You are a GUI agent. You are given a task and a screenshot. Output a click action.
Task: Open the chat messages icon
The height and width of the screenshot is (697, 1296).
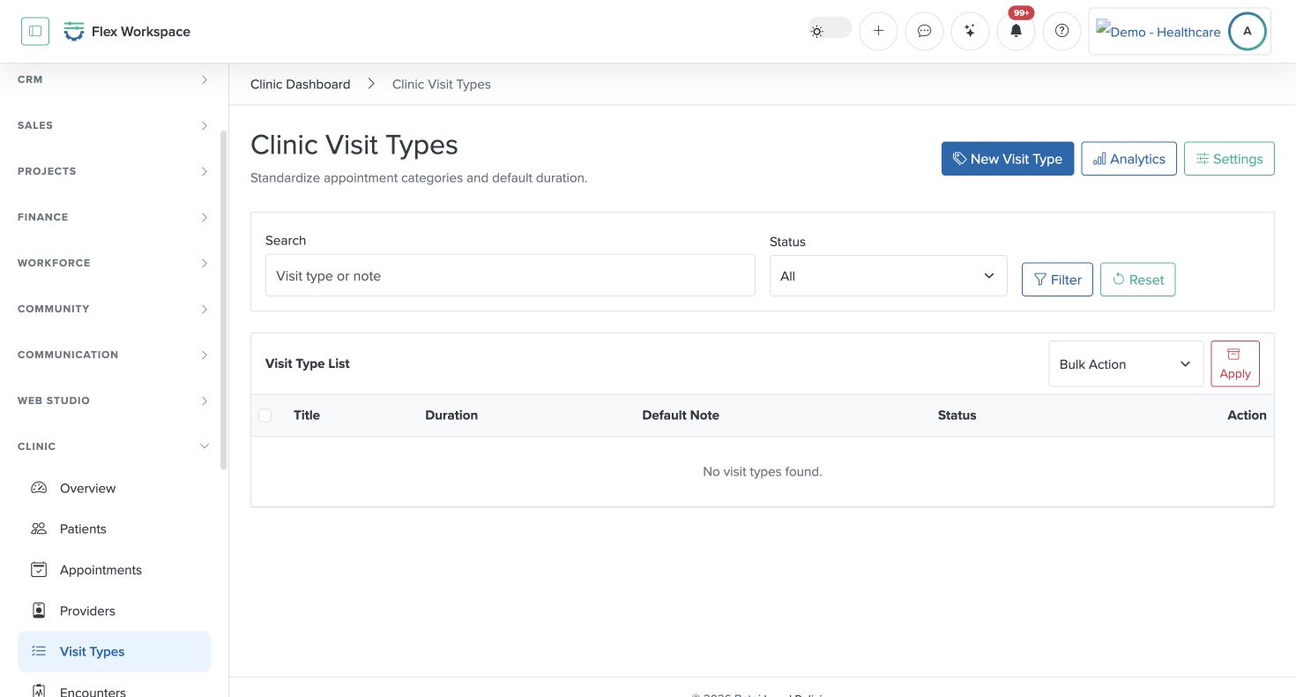pos(924,31)
